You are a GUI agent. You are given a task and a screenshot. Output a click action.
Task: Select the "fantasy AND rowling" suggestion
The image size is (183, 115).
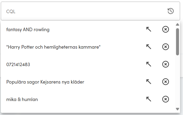(28, 30)
